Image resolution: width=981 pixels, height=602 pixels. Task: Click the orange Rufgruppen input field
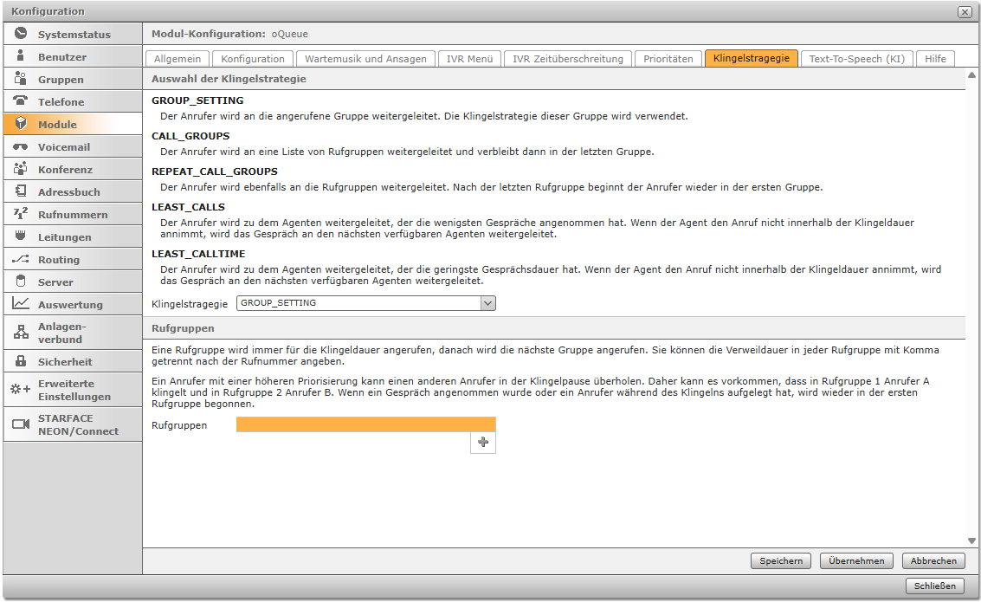[x=365, y=424]
